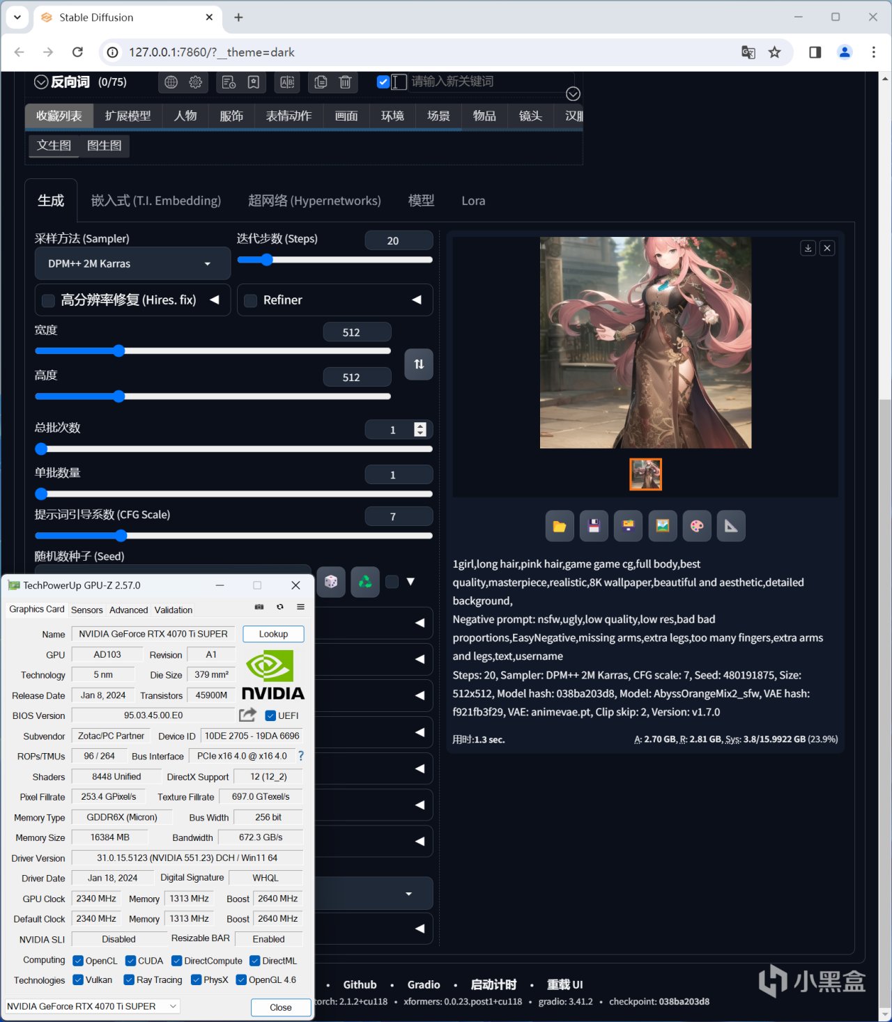The image size is (892, 1022).
Task: Adjust the 迭代步数 (Steps) slider
Action: tap(334, 260)
